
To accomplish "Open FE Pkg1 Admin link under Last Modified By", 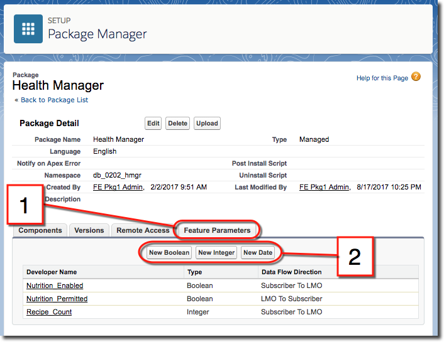I will click(325, 187).
